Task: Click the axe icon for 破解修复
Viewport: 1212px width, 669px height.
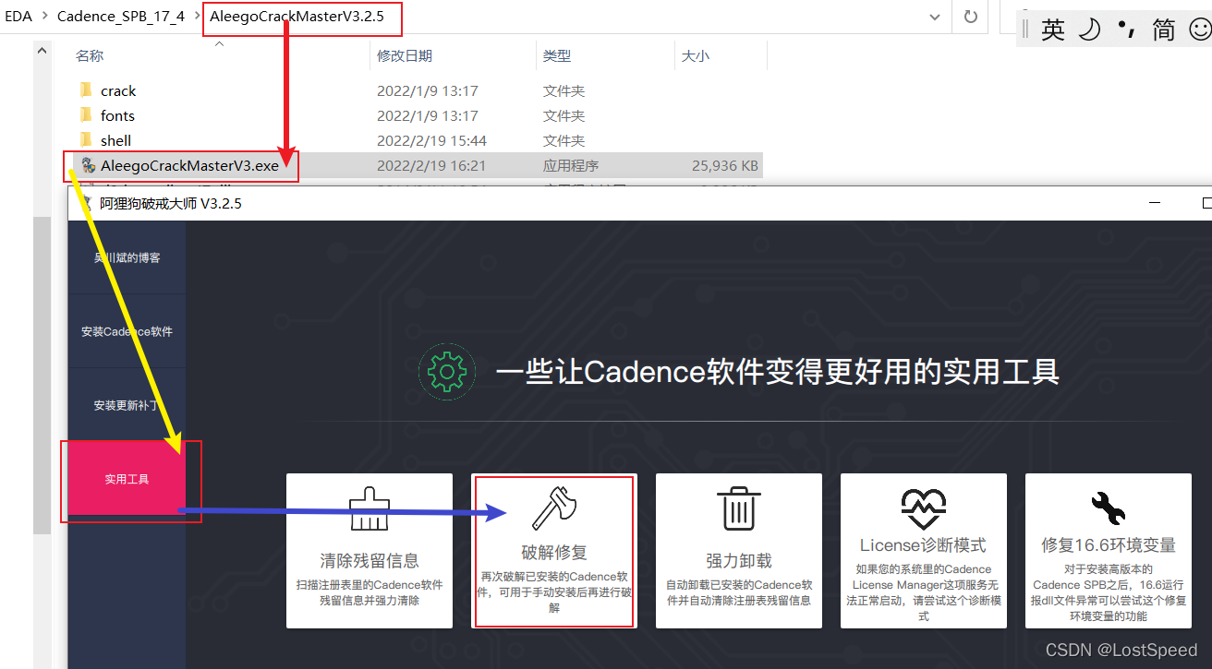Action: [553, 508]
